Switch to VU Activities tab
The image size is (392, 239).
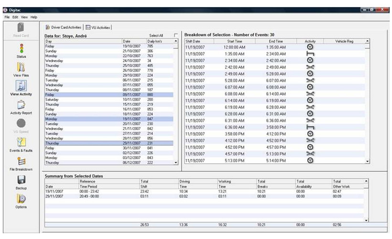tap(98, 28)
